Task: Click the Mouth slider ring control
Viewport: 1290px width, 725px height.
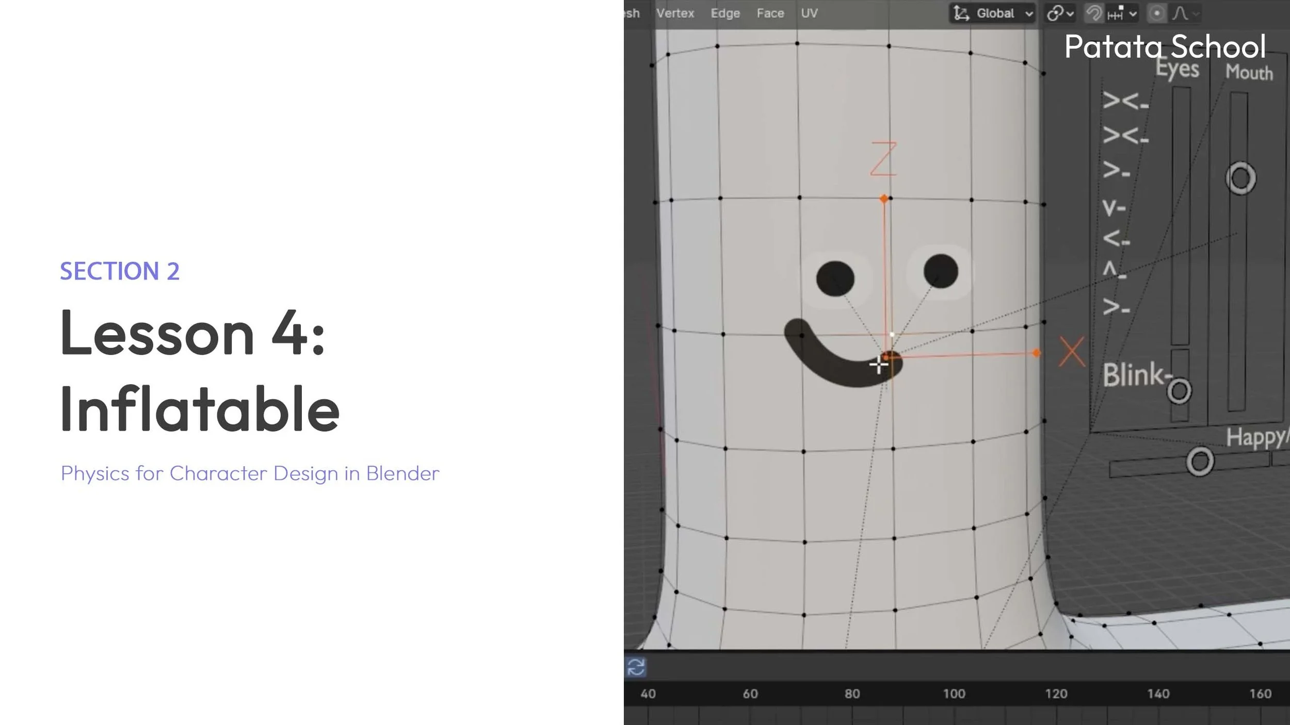Action: pyautogui.click(x=1240, y=178)
